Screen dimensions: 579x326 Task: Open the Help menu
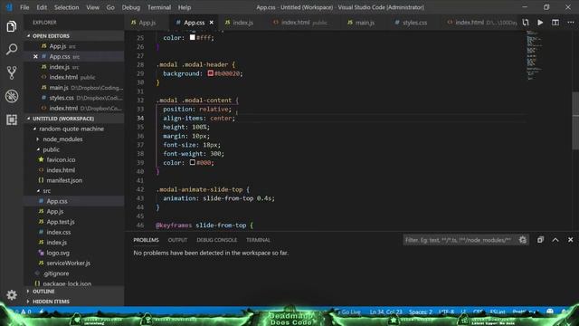[x=185, y=7]
